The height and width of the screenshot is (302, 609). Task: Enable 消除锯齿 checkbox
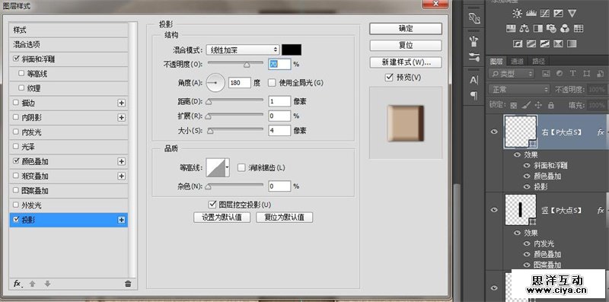click(241, 167)
